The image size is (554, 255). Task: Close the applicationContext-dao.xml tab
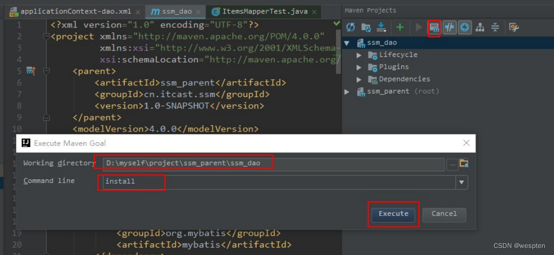(x=138, y=12)
